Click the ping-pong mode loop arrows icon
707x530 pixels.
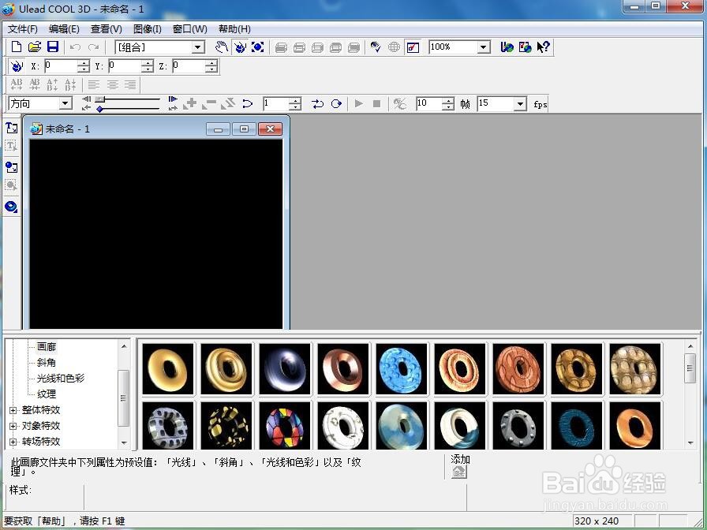[317, 104]
